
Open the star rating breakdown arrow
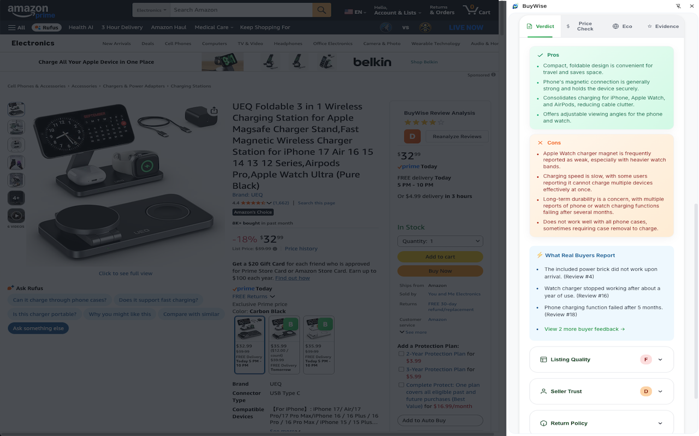[269, 203]
